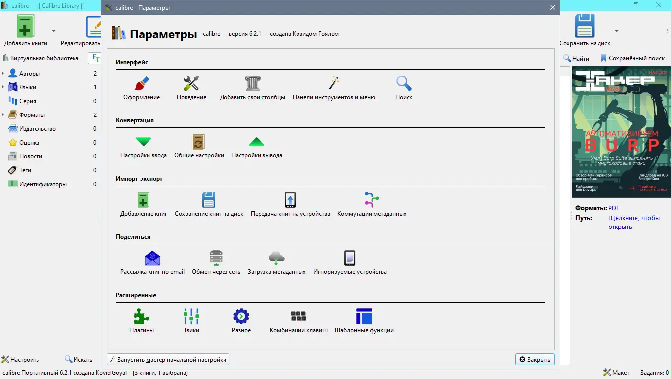671x379 pixels.
Task: Close the Параметры dialog with the X
Action: (553, 8)
